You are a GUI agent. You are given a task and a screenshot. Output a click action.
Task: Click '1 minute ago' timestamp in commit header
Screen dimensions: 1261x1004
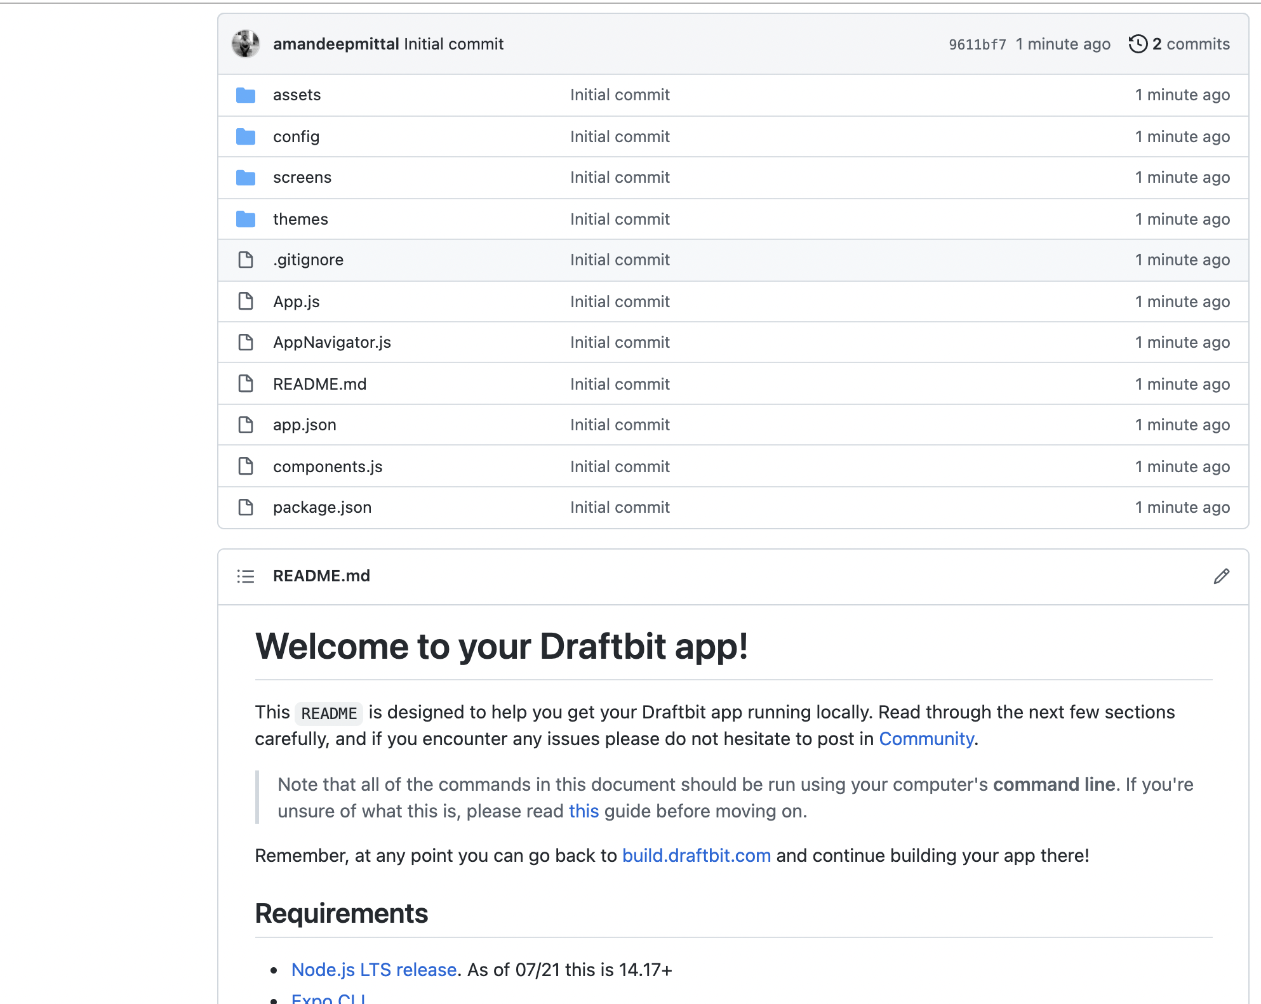click(1063, 44)
